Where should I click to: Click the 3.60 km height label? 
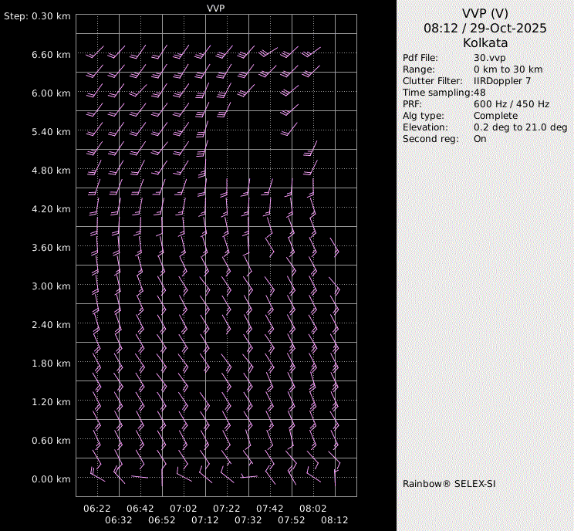pyautogui.click(x=52, y=248)
